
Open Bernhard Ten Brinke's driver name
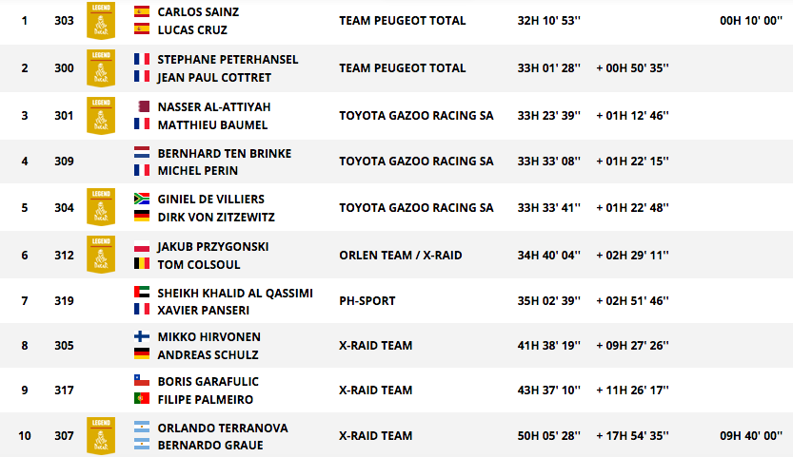[225, 154]
